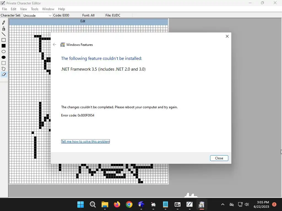Select the Eraser tool
The image size is (282, 211).
(4, 74)
